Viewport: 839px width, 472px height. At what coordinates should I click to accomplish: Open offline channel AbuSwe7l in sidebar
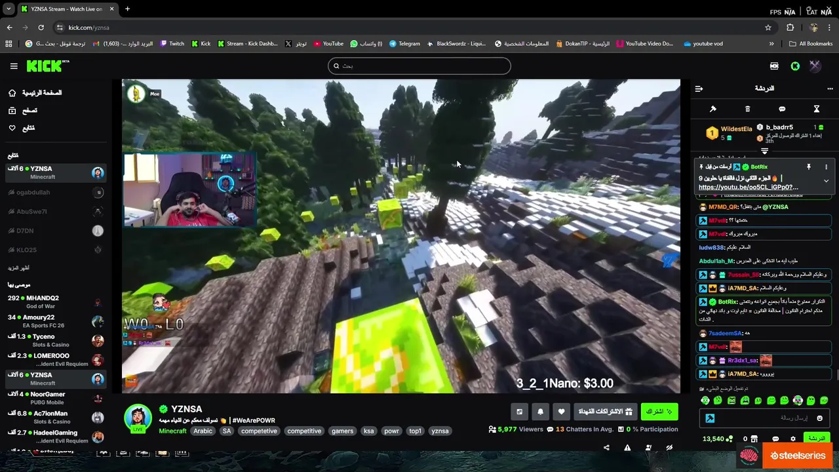coord(56,211)
